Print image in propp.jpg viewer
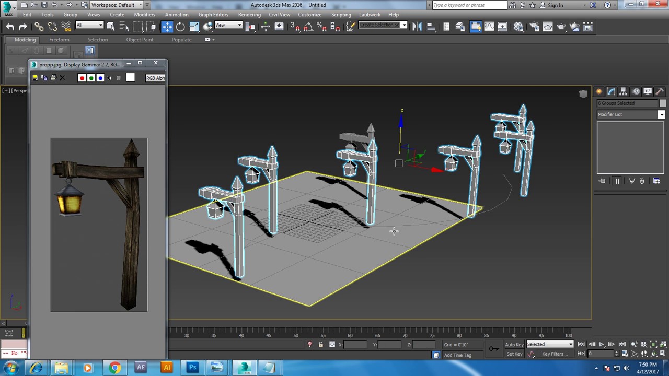Viewport: 669px width, 376px height. tap(53, 78)
